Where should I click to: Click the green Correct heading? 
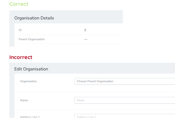(x=19, y=4)
